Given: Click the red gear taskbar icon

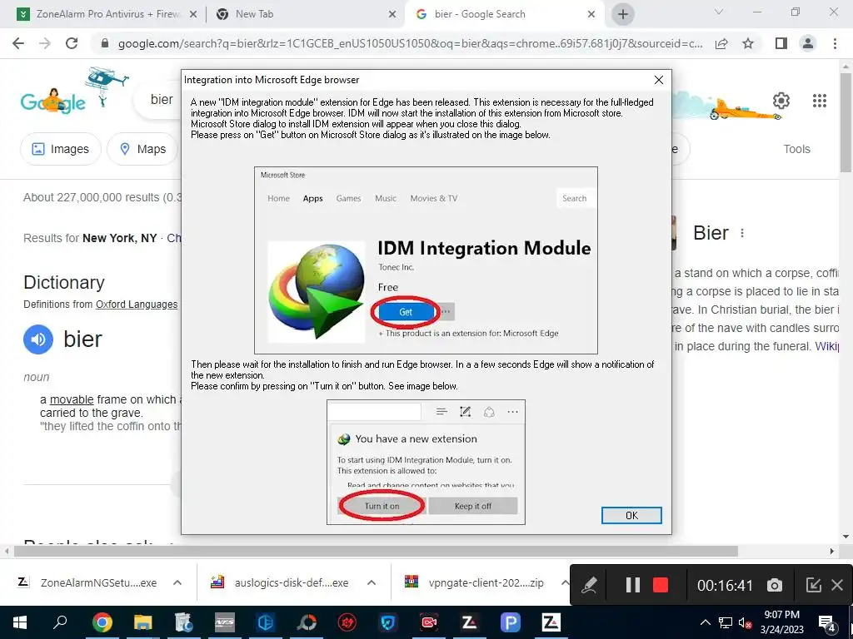Looking at the screenshot, I should (x=347, y=622).
